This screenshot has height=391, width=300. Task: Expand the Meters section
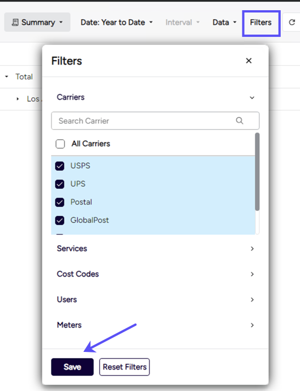point(155,325)
